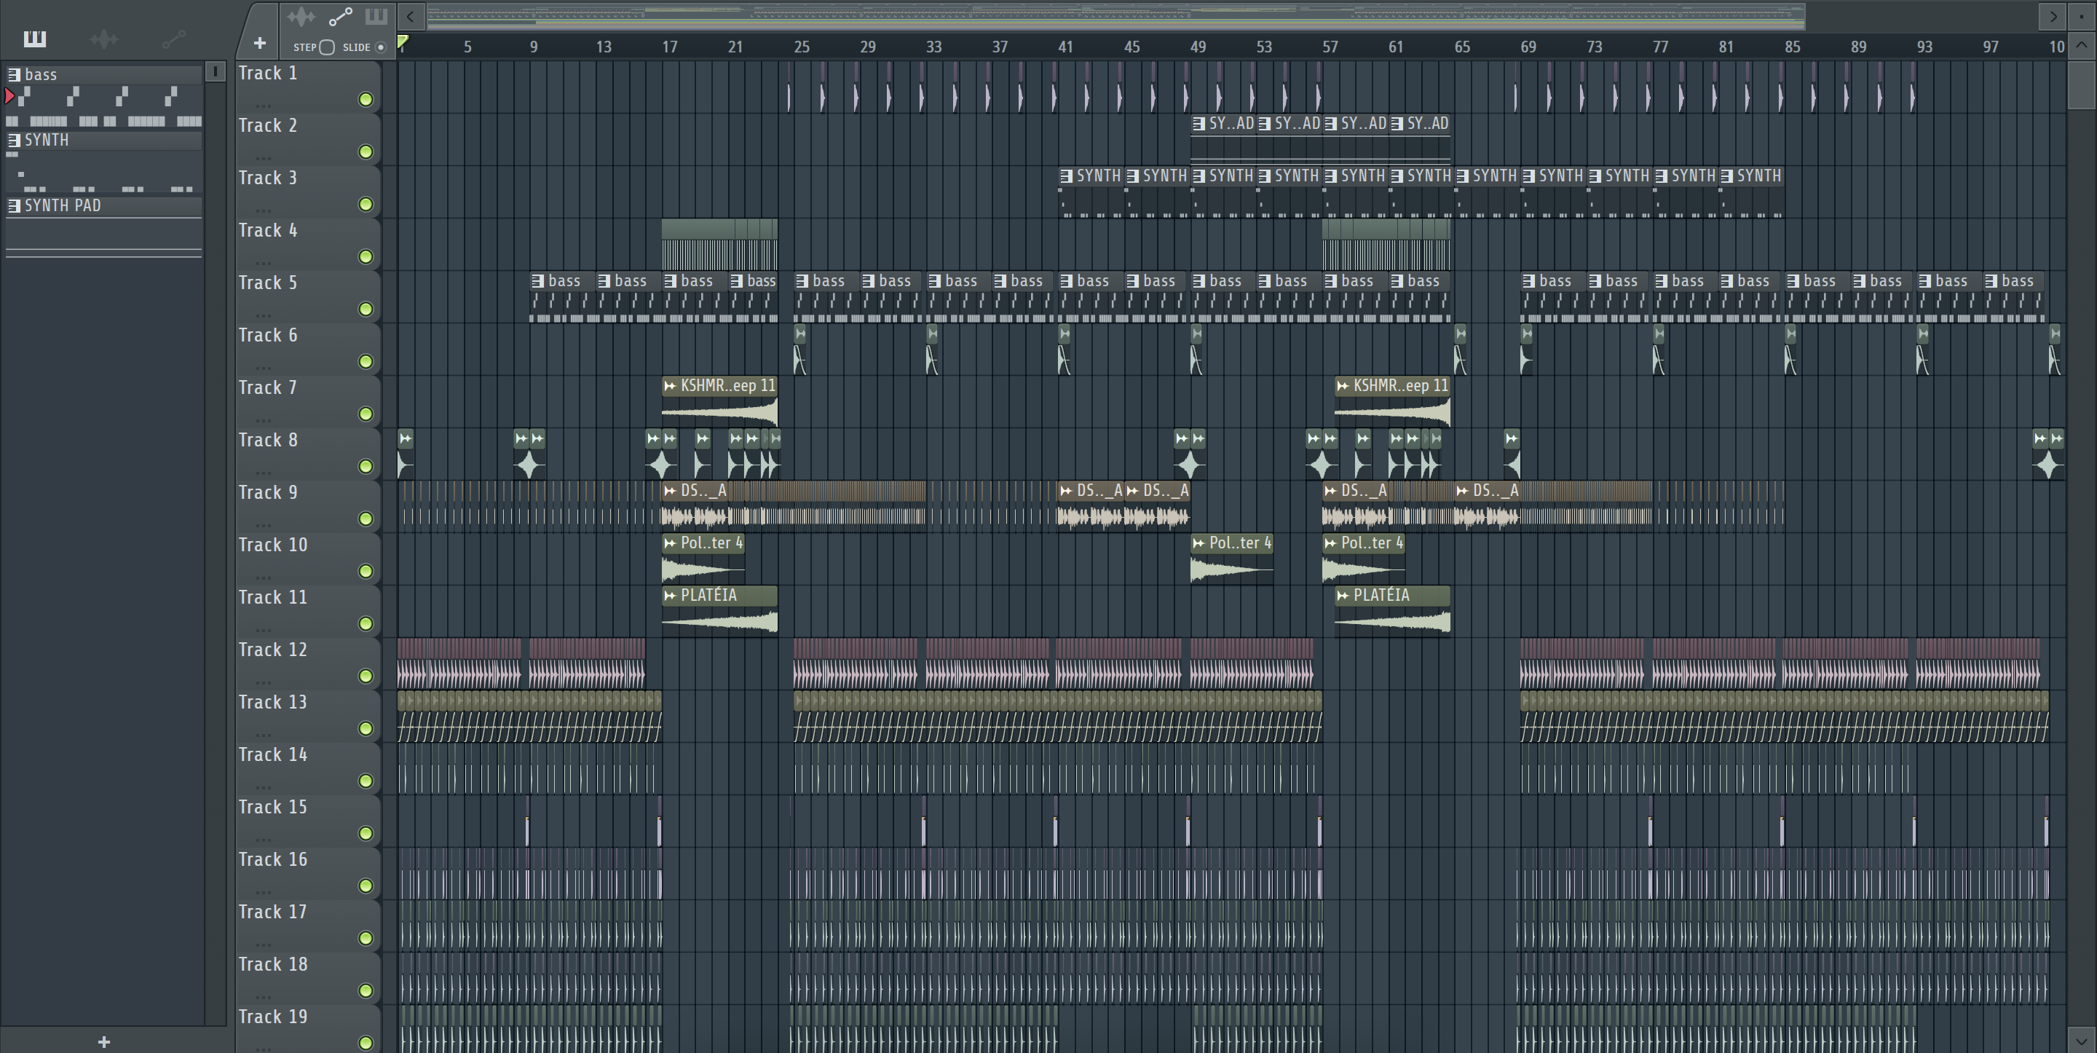Click the plus button below the picker panel

103,1041
